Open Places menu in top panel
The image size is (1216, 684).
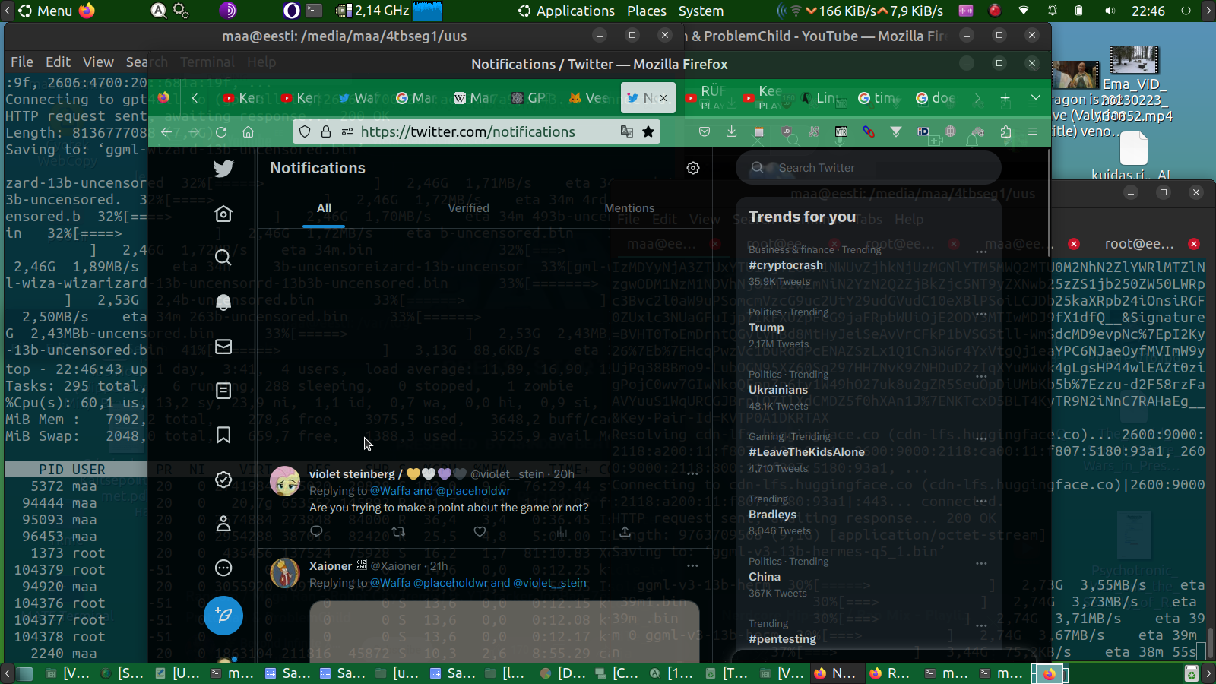(x=647, y=11)
